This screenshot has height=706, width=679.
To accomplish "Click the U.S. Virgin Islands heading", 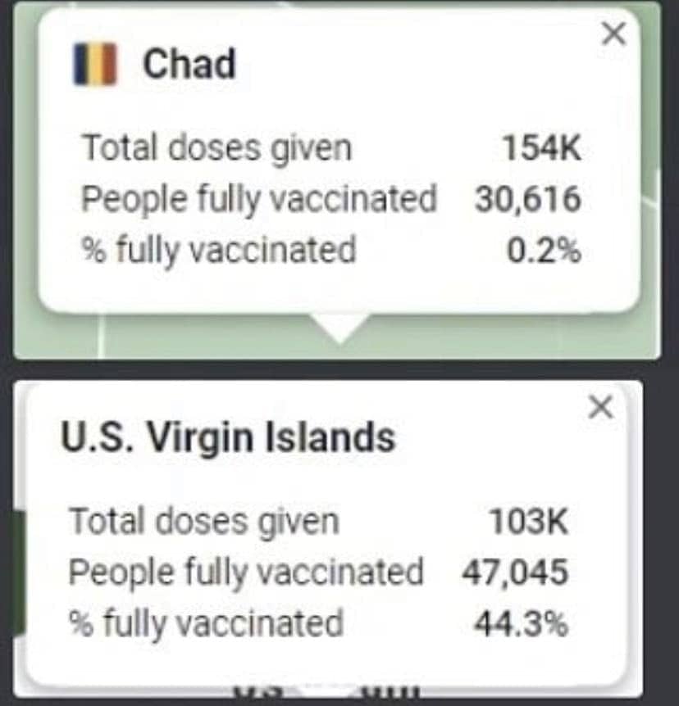I will (228, 437).
